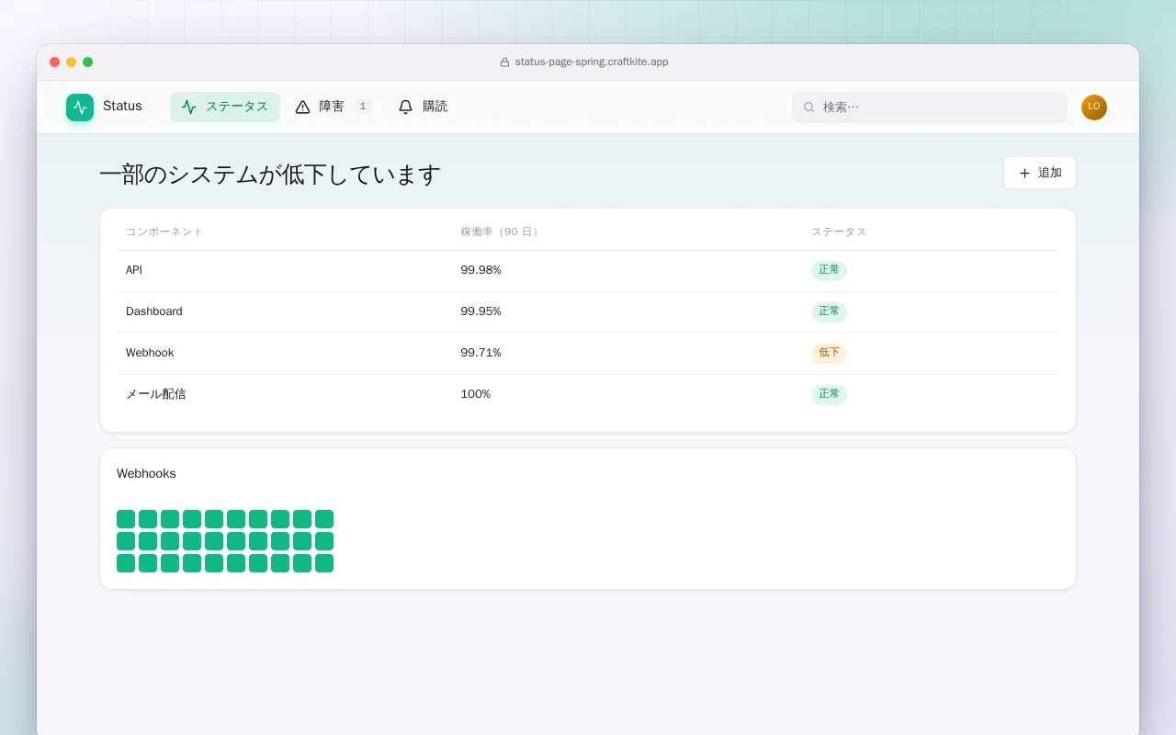This screenshot has height=735, width=1176.
Task: Click the コンポーネント column header
Action: pos(164,232)
